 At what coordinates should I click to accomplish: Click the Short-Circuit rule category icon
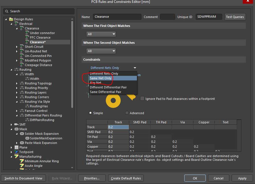22,47
